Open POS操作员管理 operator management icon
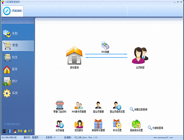The height and width of the screenshot is (140, 184). point(79,105)
